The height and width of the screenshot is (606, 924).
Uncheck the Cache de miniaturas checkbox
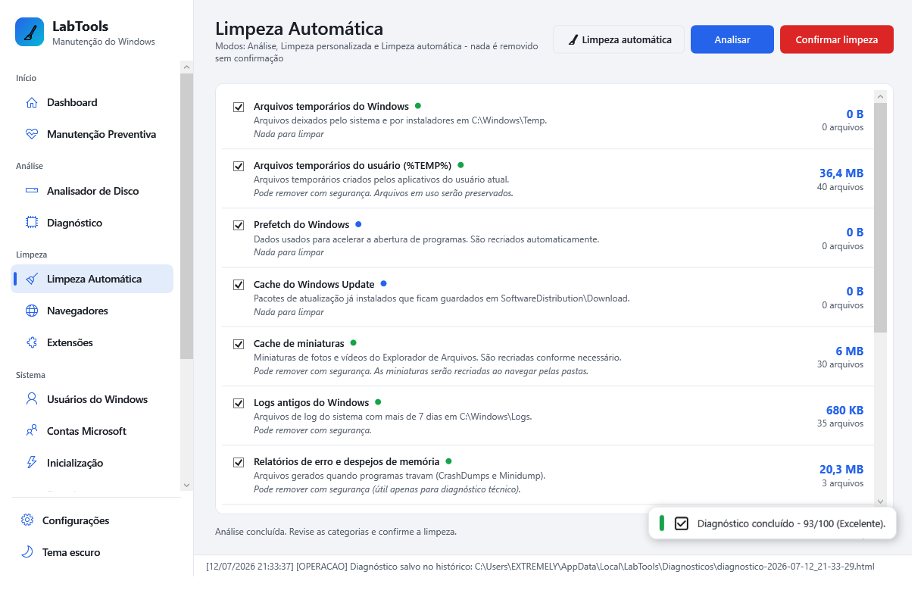239,344
